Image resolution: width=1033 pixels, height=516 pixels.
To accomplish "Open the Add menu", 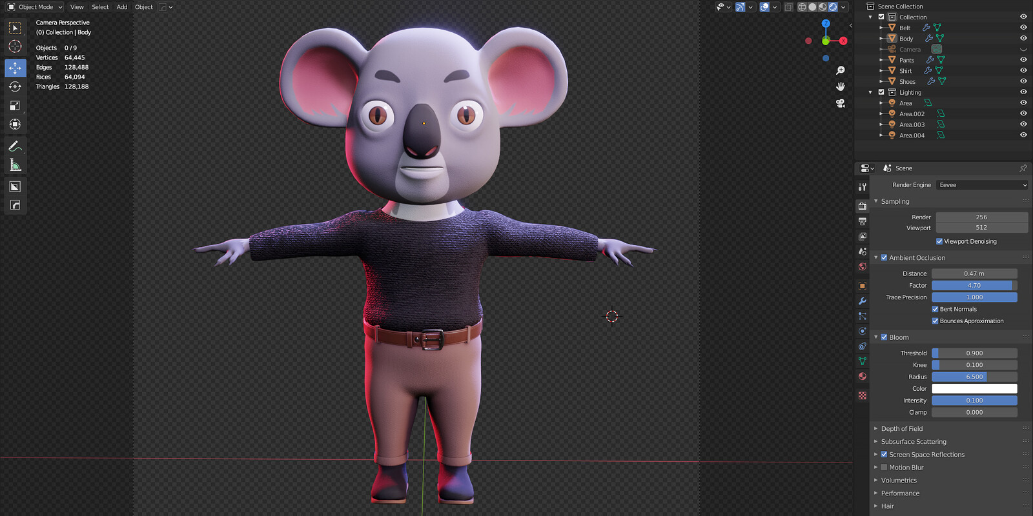I will [122, 7].
